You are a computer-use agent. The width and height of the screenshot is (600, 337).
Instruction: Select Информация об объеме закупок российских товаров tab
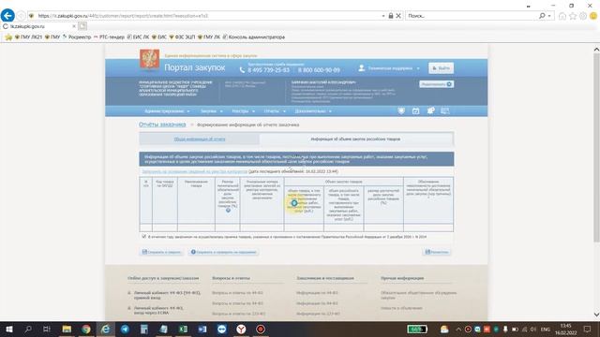coord(355,139)
